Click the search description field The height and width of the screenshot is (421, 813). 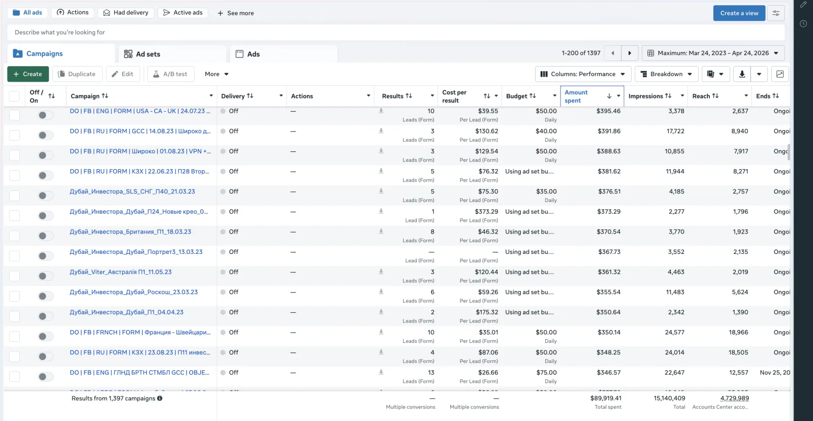(396, 32)
